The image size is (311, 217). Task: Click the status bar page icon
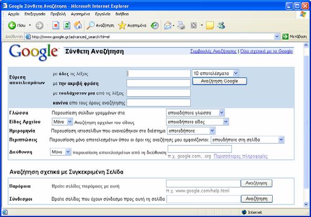[x=5, y=212]
